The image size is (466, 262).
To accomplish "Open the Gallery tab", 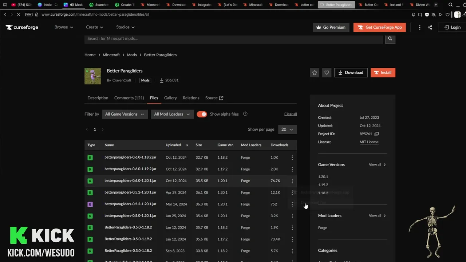I will [170, 98].
